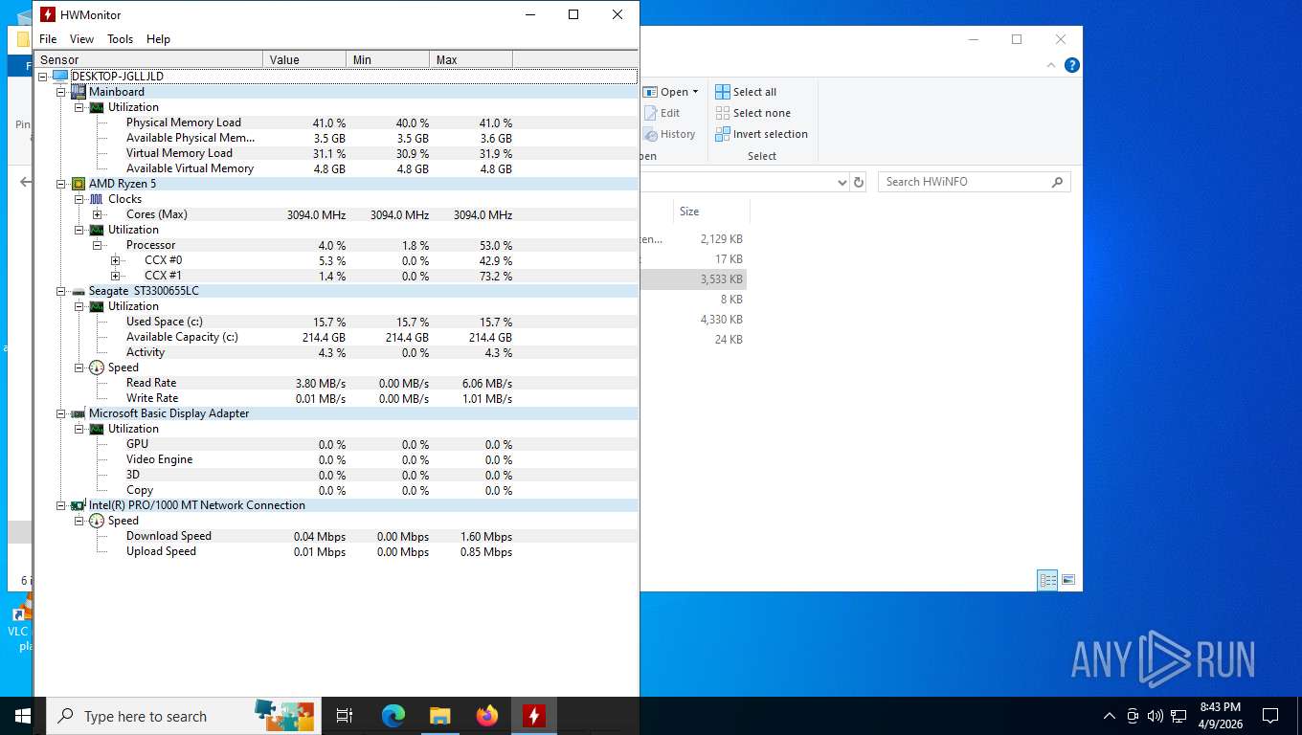The image size is (1302, 735).
Task: Click the Intel PRO/1000 network card icon
Action: [x=79, y=505]
